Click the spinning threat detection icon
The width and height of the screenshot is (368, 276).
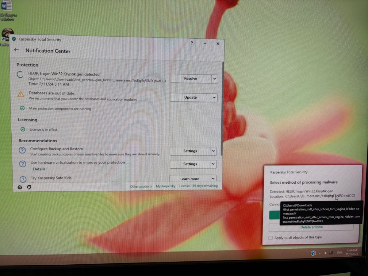20,75
